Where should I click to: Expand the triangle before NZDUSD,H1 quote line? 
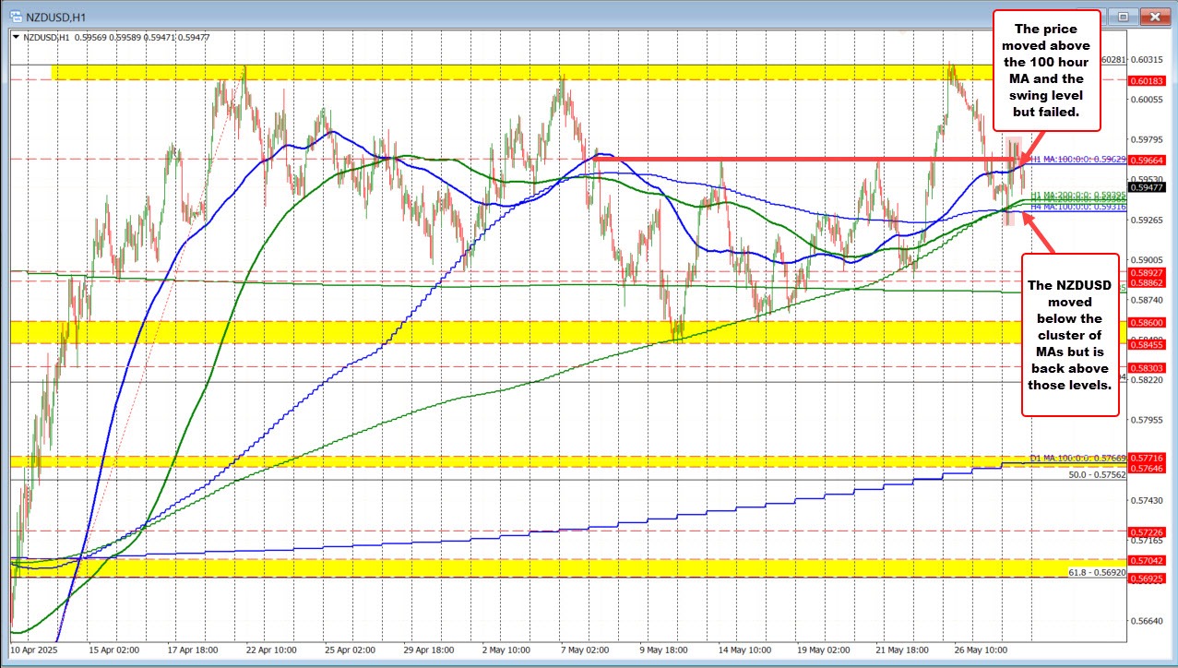16,38
